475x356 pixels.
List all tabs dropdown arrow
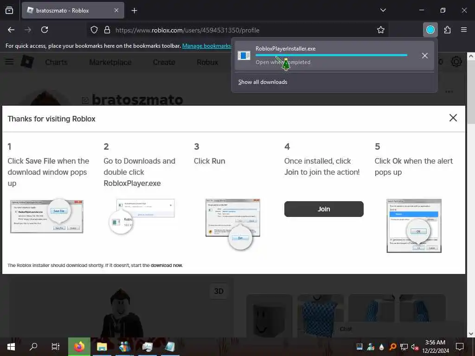coord(383,10)
